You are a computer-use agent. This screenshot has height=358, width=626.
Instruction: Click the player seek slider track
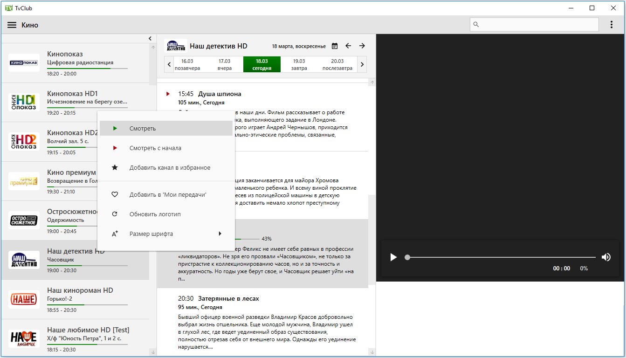tap(501, 257)
